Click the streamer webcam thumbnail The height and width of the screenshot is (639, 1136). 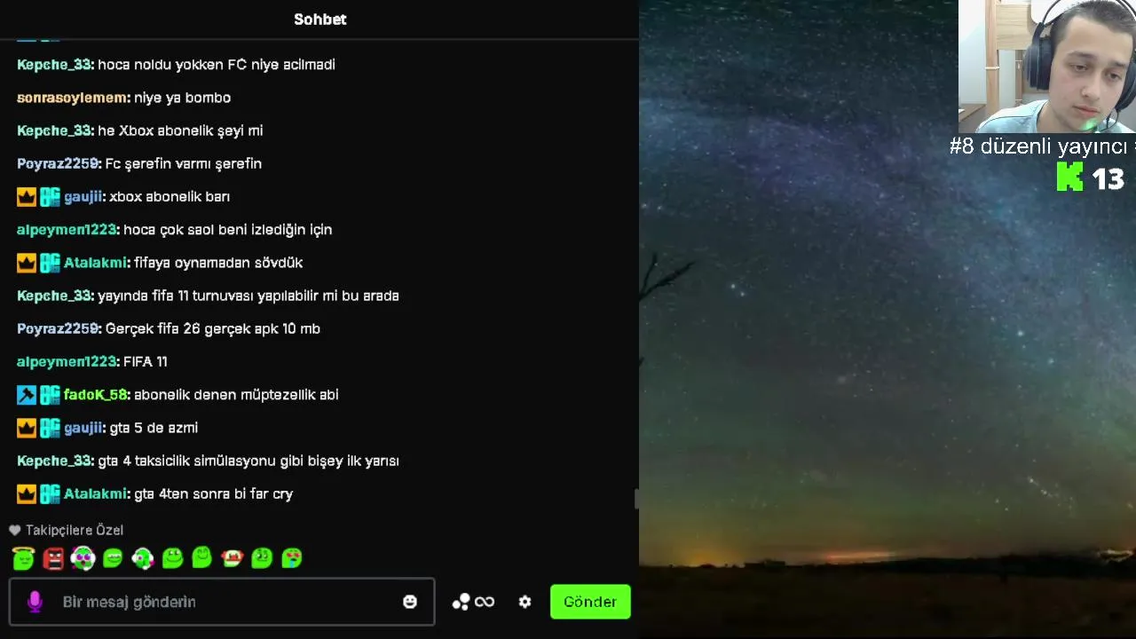click(x=1047, y=67)
